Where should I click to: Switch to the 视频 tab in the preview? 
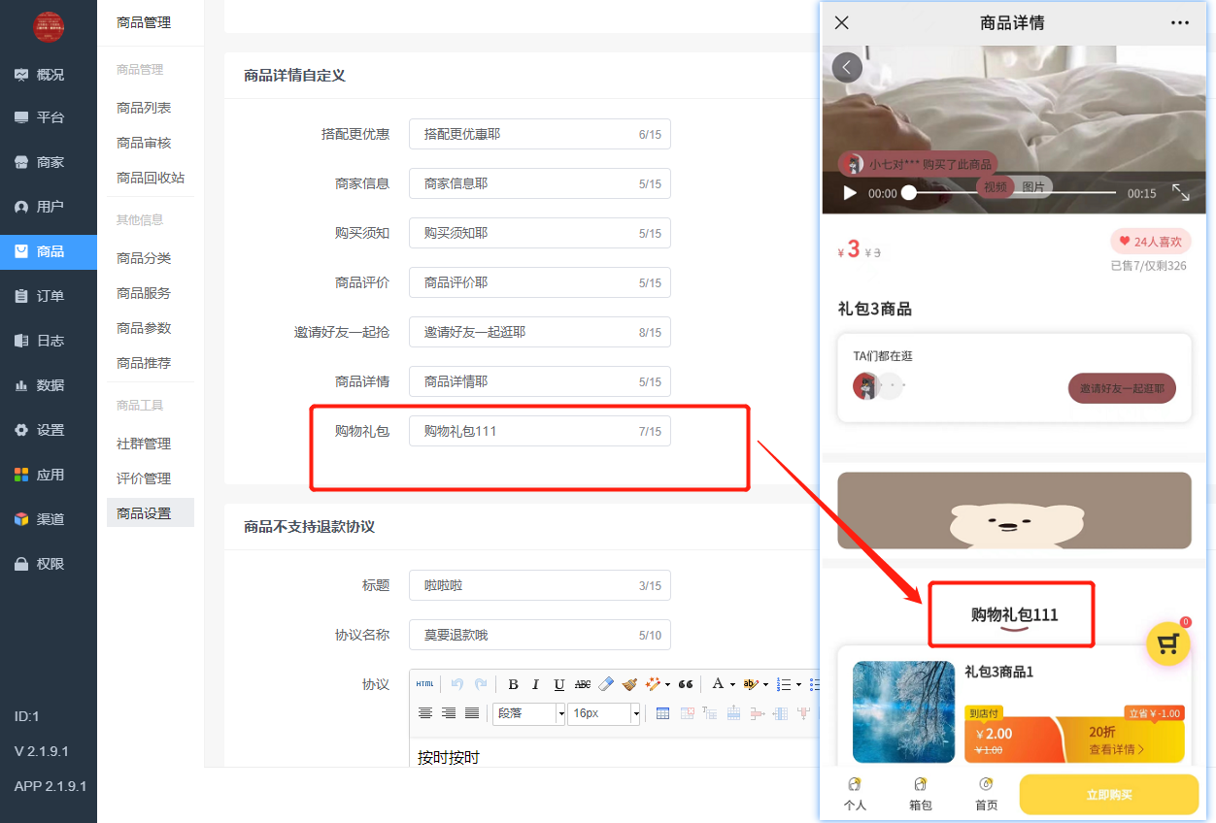pyautogui.click(x=996, y=186)
